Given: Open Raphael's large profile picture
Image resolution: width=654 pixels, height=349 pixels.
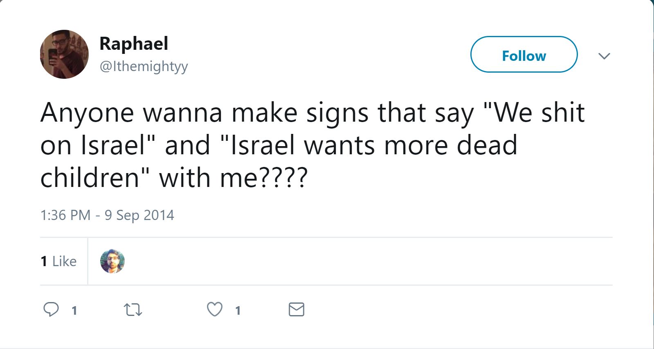Looking at the screenshot, I should (64, 54).
